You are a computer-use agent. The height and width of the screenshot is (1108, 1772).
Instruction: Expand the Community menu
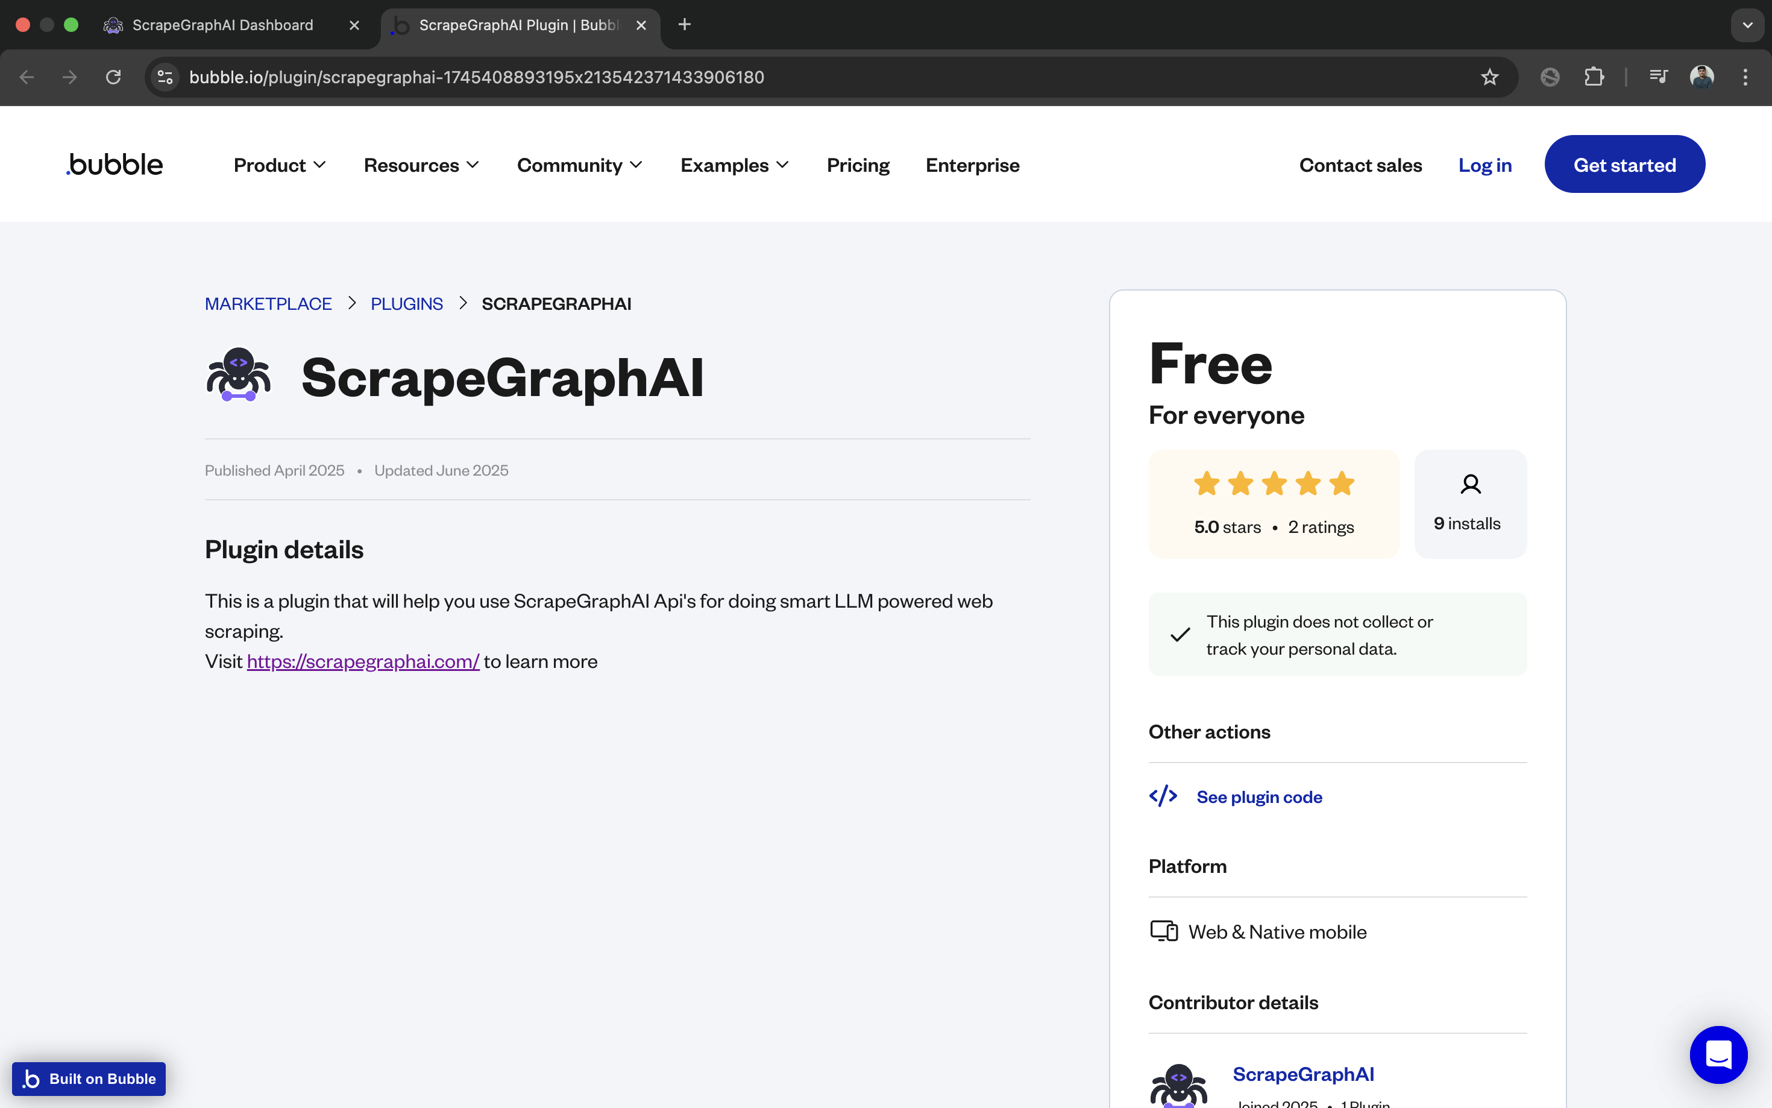(579, 166)
